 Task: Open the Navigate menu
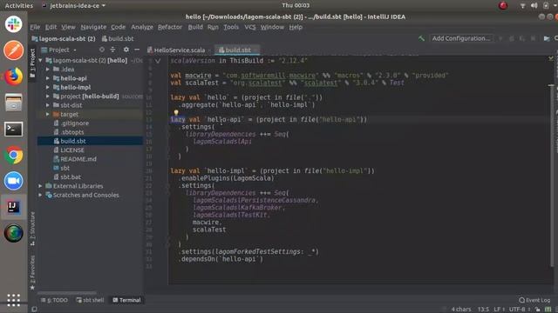[x=93, y=27]
